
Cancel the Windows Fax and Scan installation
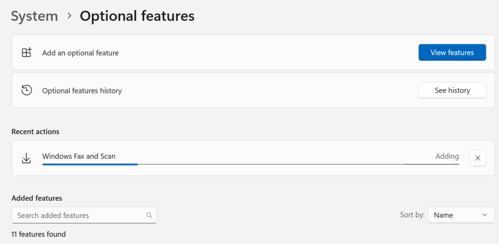coord(478,158)
